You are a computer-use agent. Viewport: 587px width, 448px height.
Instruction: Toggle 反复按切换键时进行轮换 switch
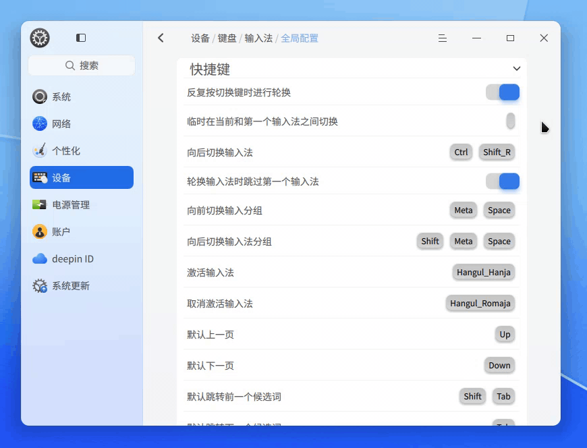tap(503, 92)
